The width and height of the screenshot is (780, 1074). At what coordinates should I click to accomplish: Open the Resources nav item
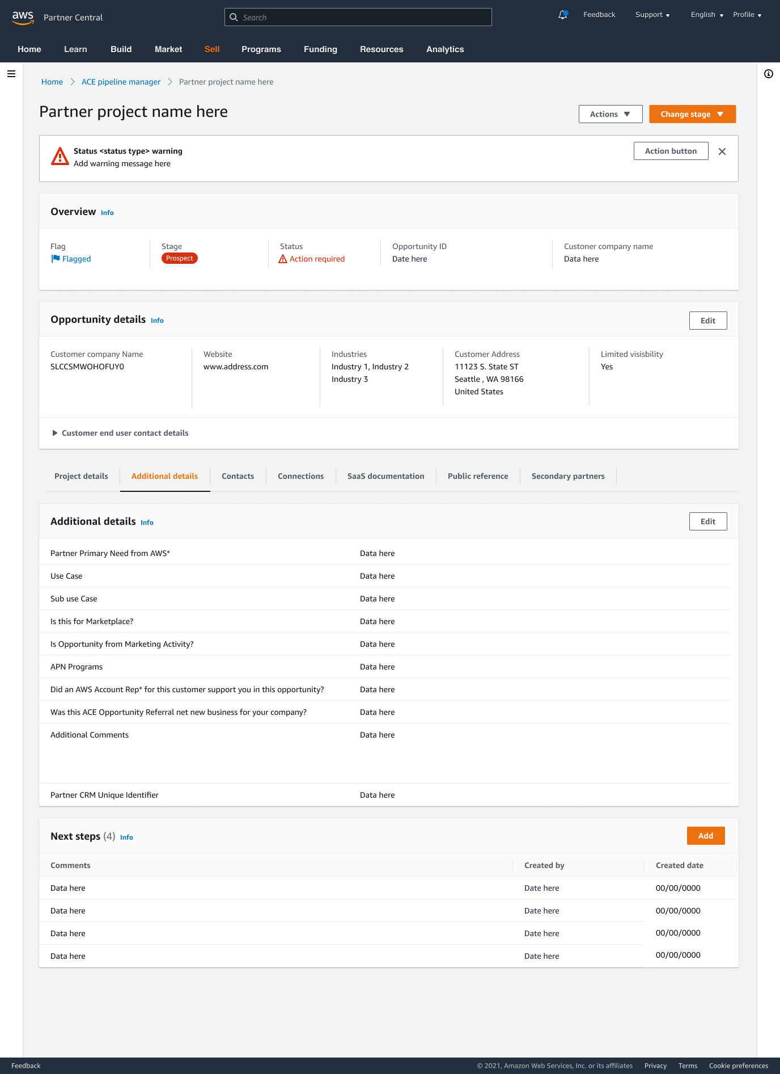[381, 49]
